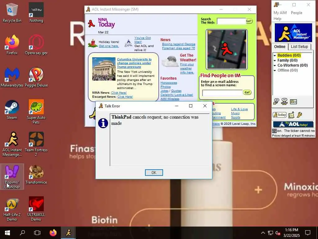Select the Peggle Deluxe desktop icon
This screenshot has width=318, height=239.
pyautogui.click(x=36, y=77)
